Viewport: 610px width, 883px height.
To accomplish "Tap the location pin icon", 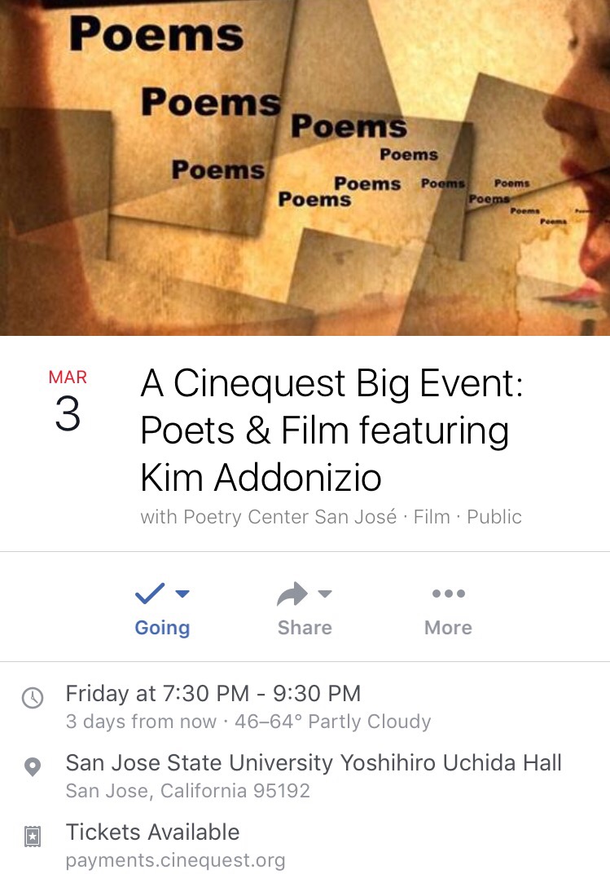I will coord(33,767).
